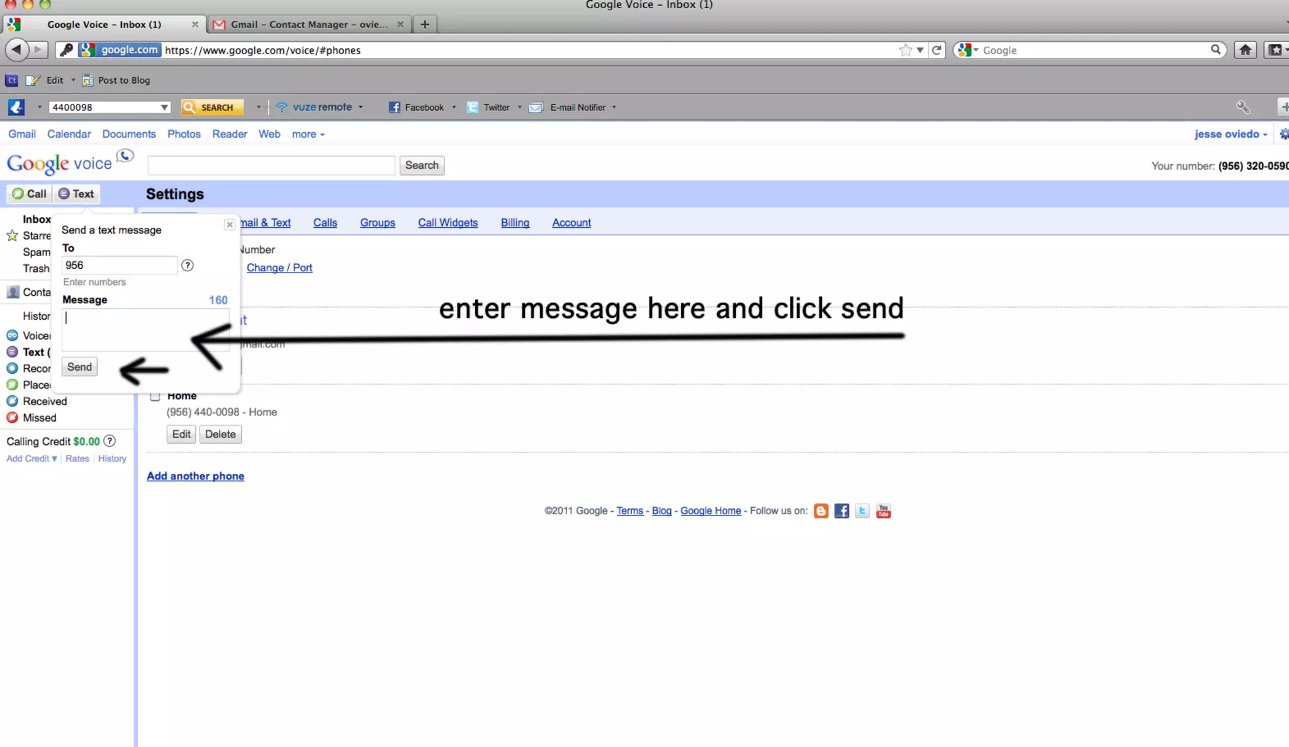
Task: Open the Billing settings tab
Action: (515, 223)
